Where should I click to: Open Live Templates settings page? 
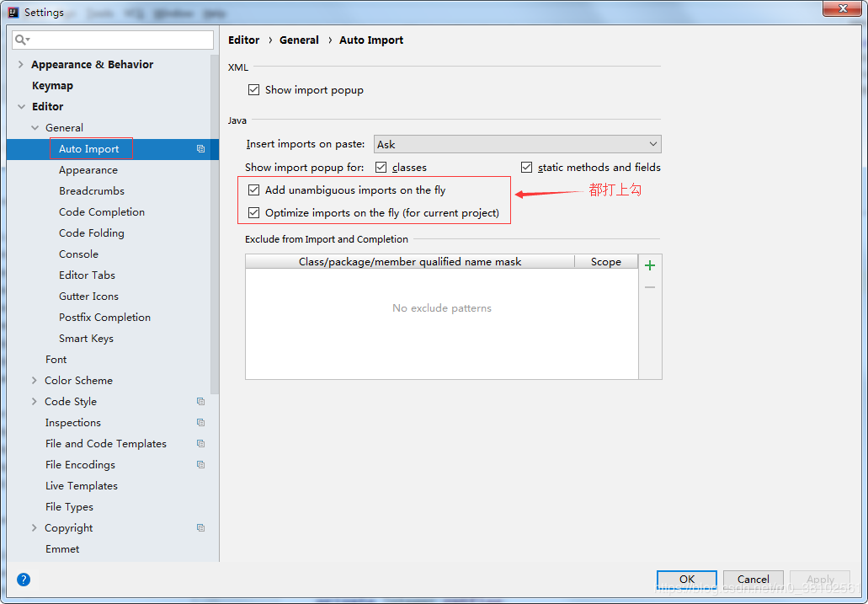pos(82,485)
